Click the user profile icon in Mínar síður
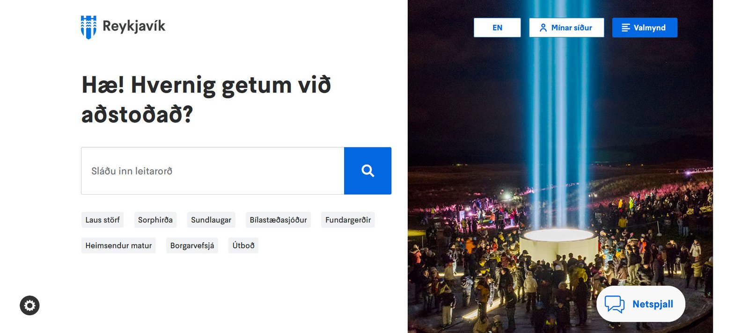 [543, 28]
